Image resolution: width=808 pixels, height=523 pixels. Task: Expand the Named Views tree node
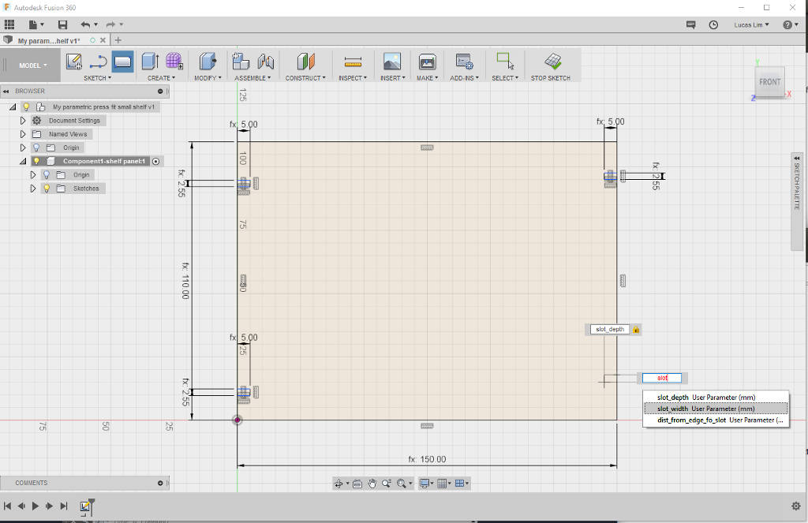[x=23, y=134]
